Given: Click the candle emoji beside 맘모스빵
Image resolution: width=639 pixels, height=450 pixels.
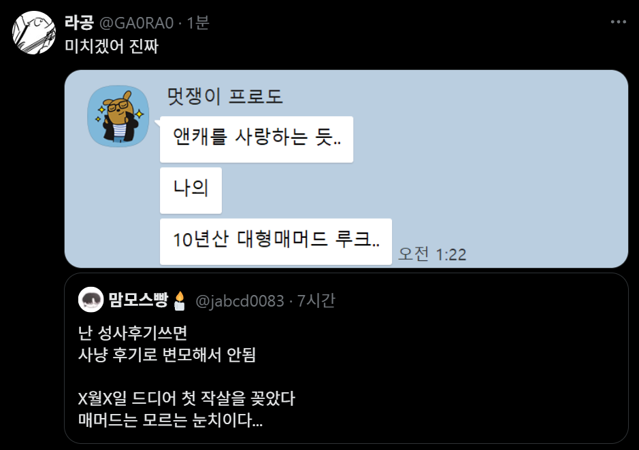Looking at the screenshot, I should (179, 301).
